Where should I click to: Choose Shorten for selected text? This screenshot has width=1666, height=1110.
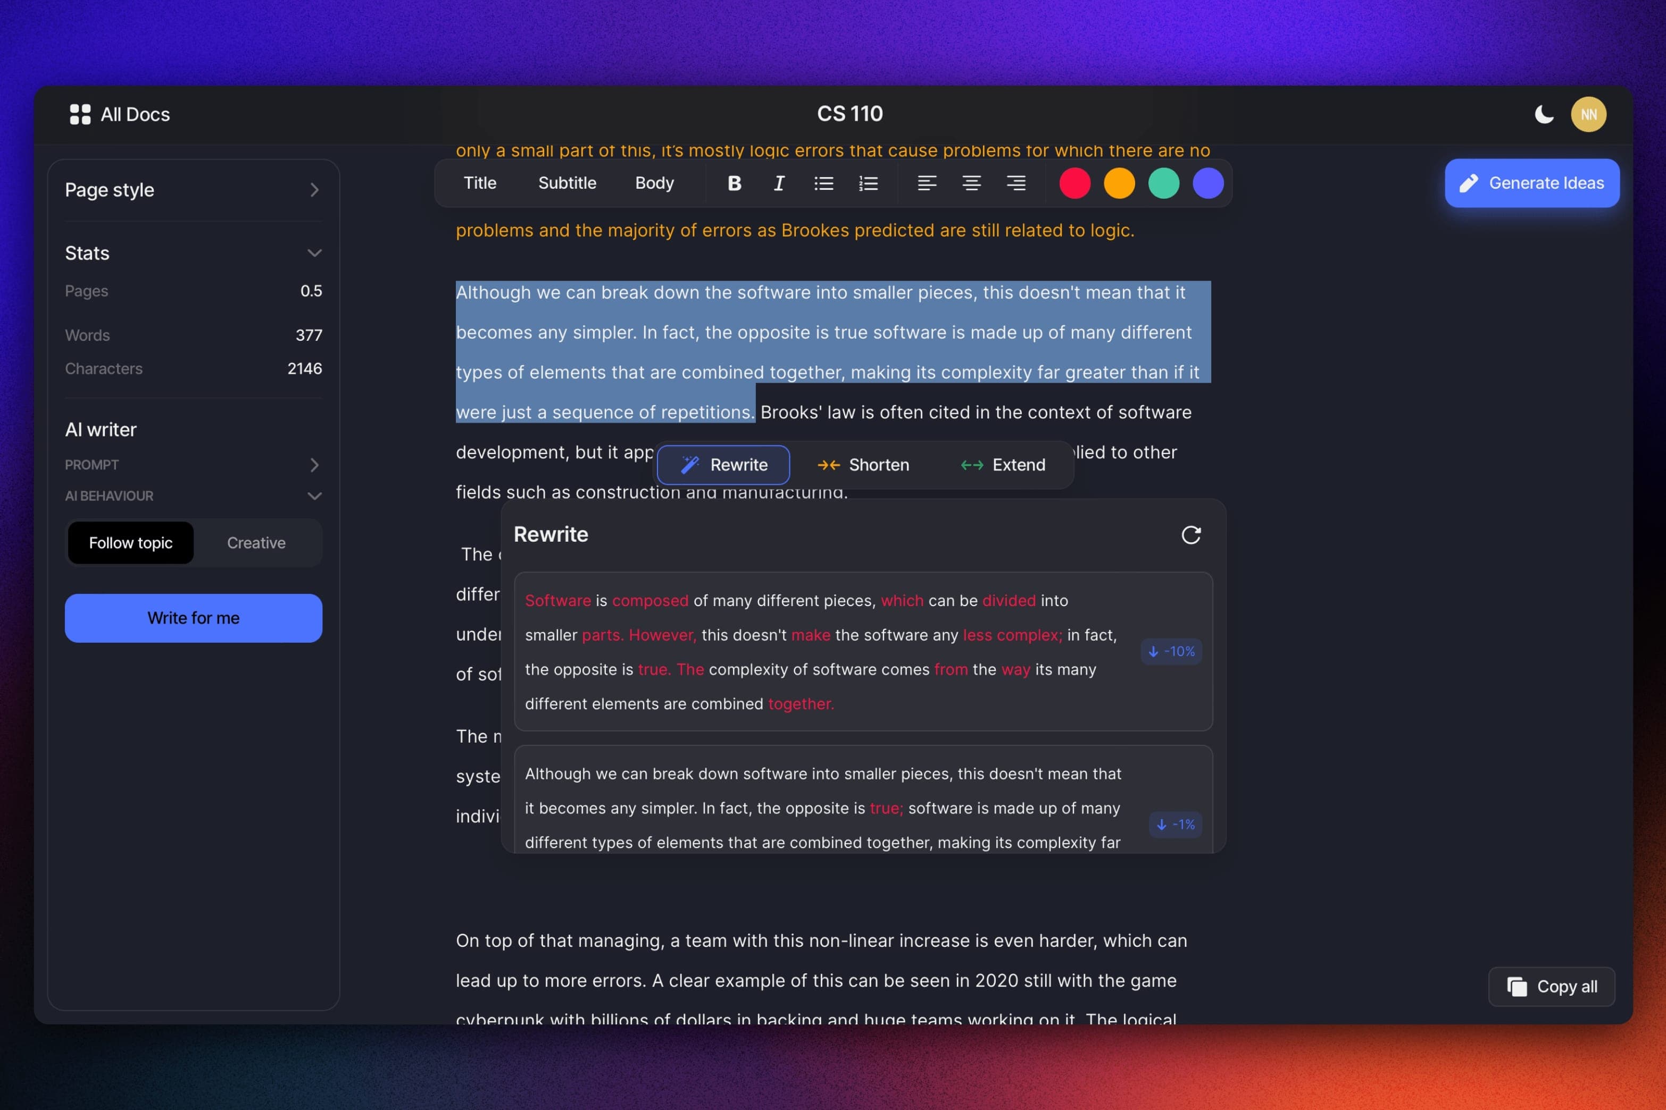[x=863, y=465]
